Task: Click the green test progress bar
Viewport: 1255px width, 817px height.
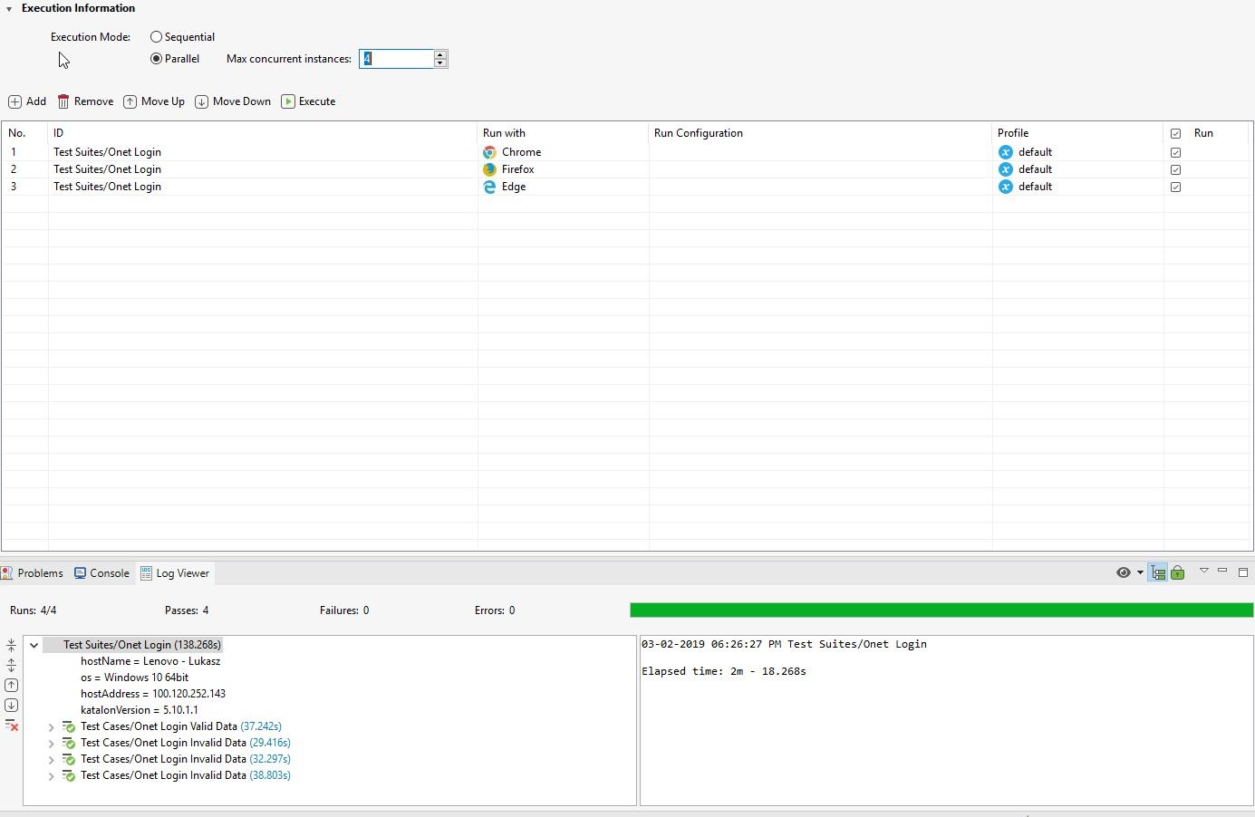Action: pyautogui.click(x=941, y=610)
